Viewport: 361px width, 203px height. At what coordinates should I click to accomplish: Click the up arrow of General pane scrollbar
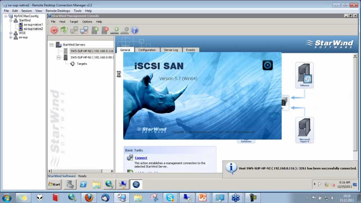coord(355,56)
